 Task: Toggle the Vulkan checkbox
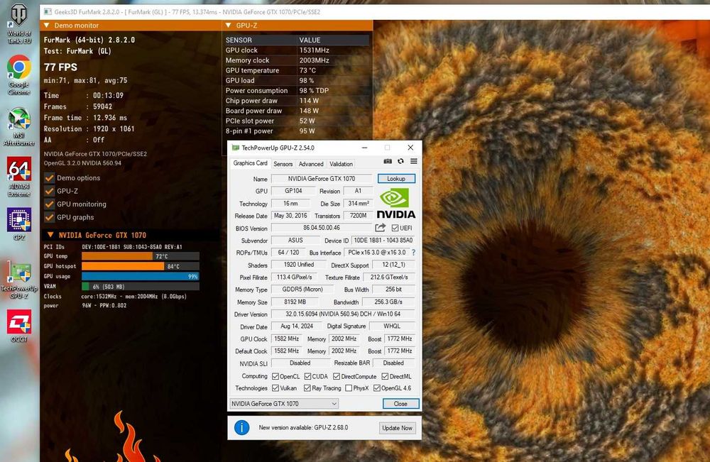(x=275, y=388)
